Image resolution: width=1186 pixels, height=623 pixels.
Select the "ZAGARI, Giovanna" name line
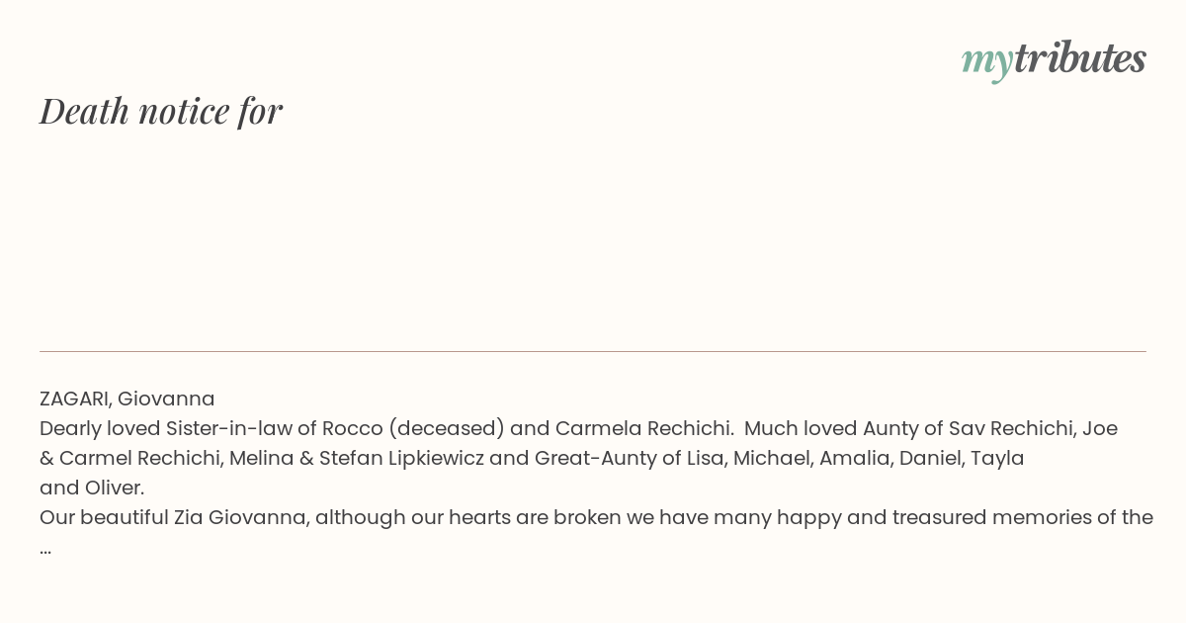(127, 399)
